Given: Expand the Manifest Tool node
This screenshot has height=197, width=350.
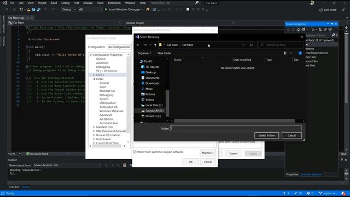Looking at the screenshot, I should click(94, 127).
